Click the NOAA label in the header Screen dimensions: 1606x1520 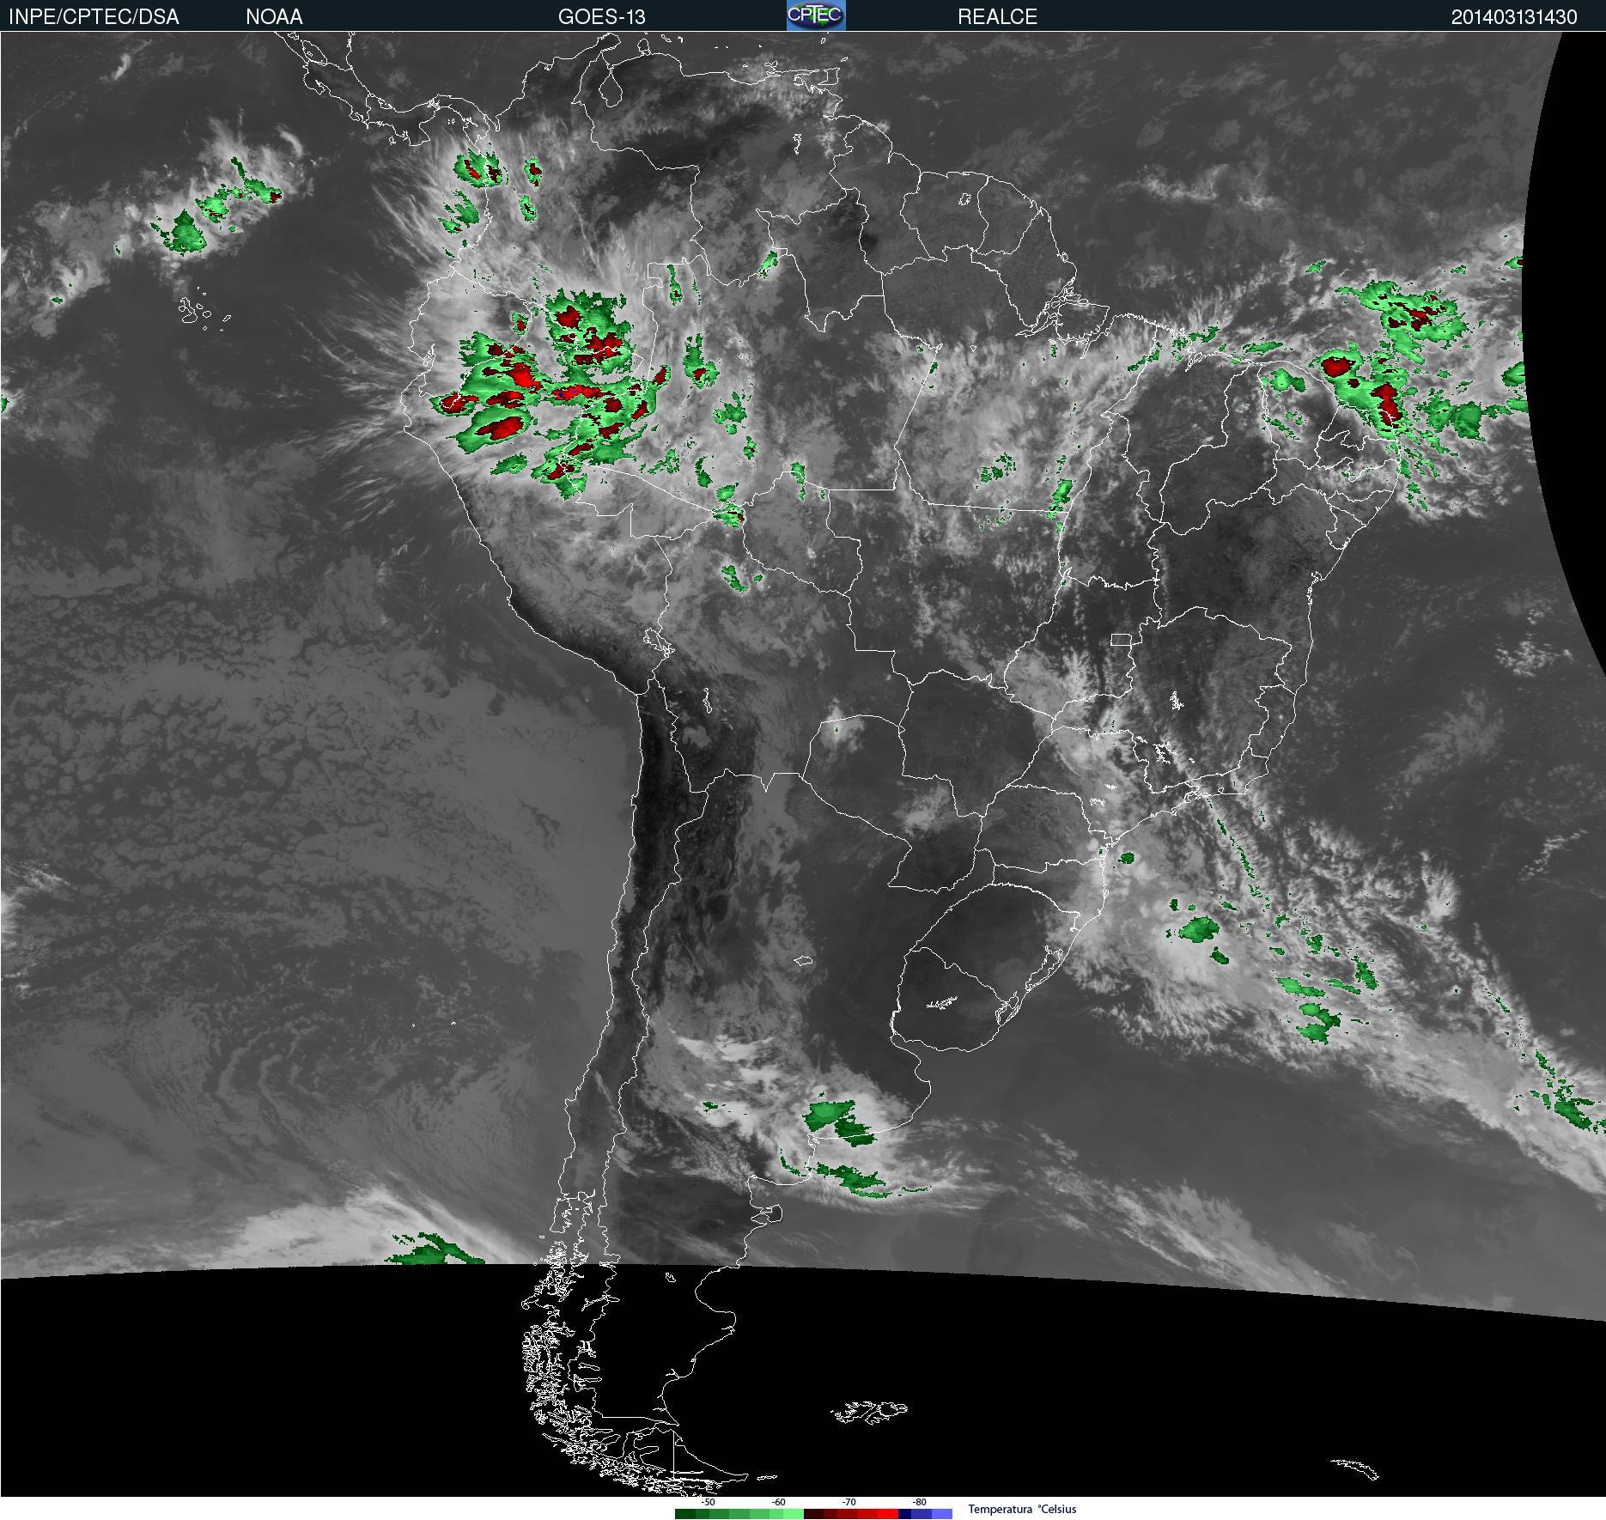coord(274,17)
